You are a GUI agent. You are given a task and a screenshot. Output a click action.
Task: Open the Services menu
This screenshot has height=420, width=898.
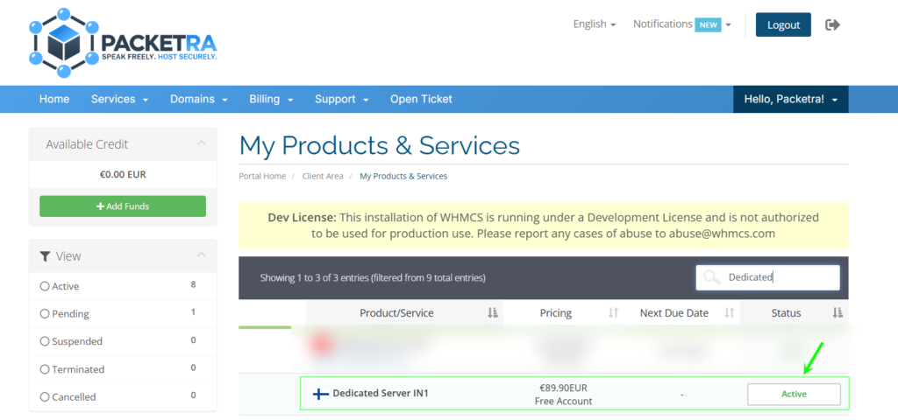(119, 99)
